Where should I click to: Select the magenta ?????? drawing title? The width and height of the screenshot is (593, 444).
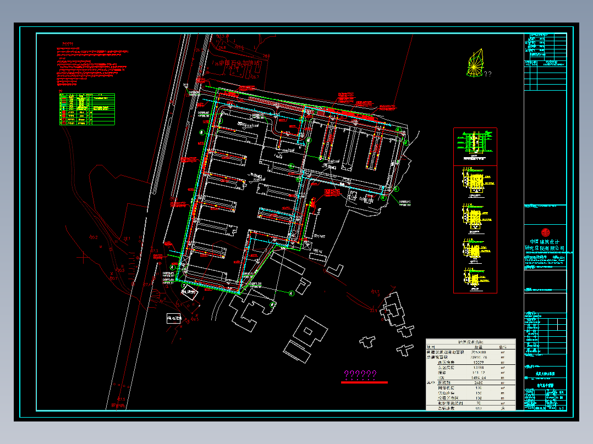pyautogui.click(x=360, y=374)
